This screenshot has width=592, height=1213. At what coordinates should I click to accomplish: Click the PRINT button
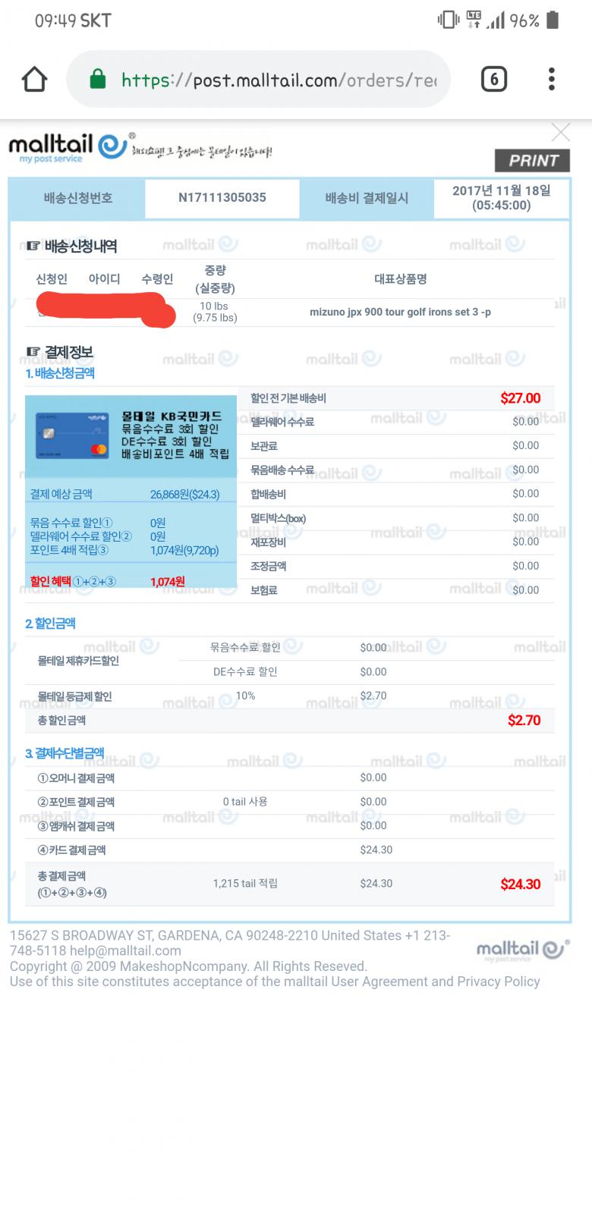(533, 160)
